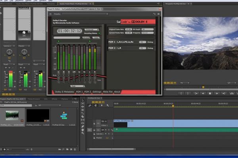Select the Selection arrow tool
Screen dimensions: 238x158
point(83,101)
